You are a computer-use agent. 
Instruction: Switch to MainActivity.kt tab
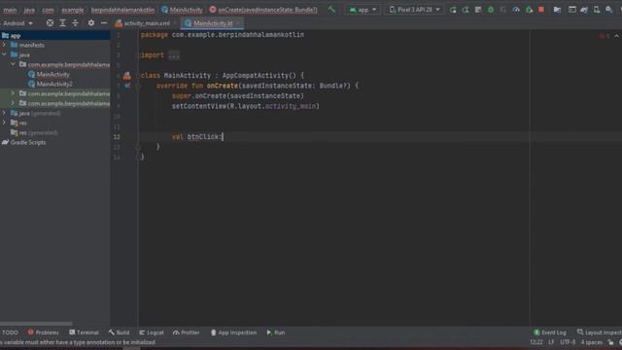pos(213,23)
